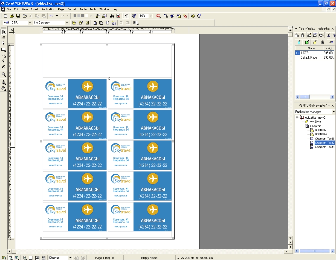Screen dimensions: 336x260
Task: Open a publication with the folder icon
Action: (x=12, y=16)
